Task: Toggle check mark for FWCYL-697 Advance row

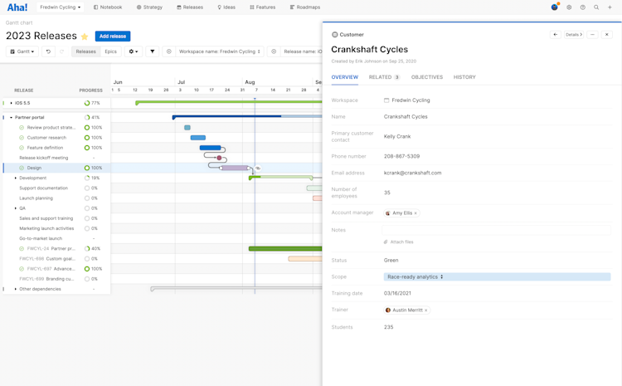Action: [22, 269]
